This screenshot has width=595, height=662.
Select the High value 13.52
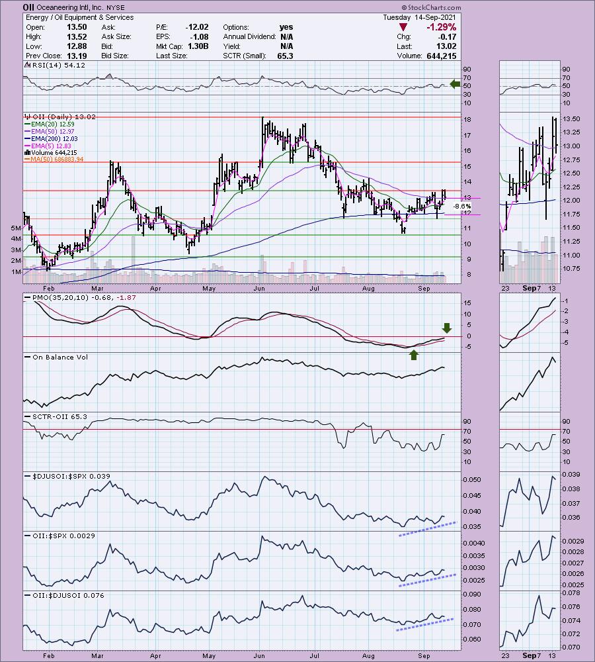tap(77, 36)
